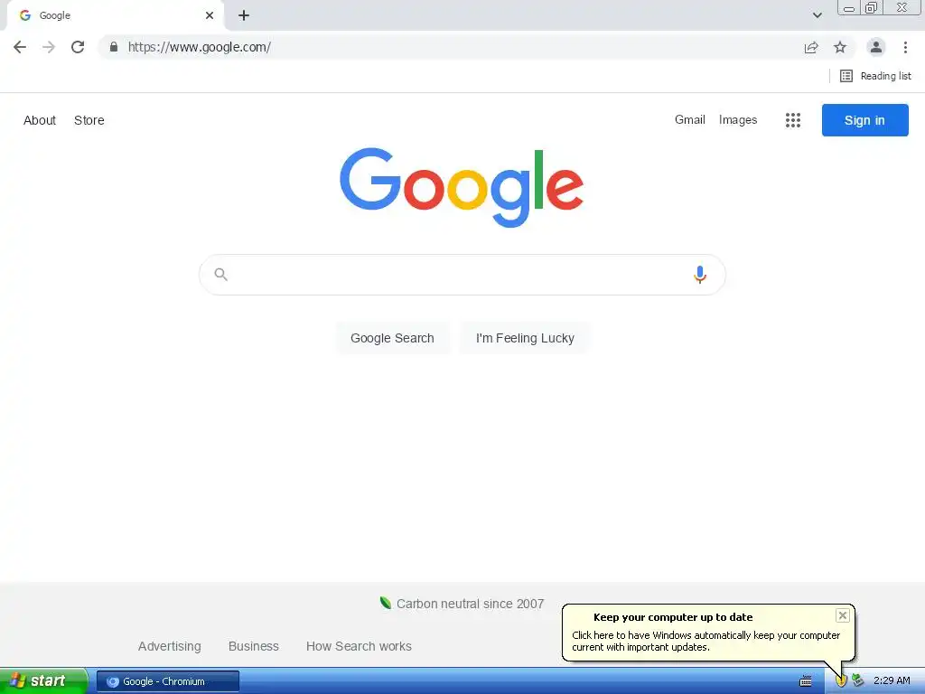The image size is (925, 694).
Task: Focus the address bar URL
Action: 200,47
